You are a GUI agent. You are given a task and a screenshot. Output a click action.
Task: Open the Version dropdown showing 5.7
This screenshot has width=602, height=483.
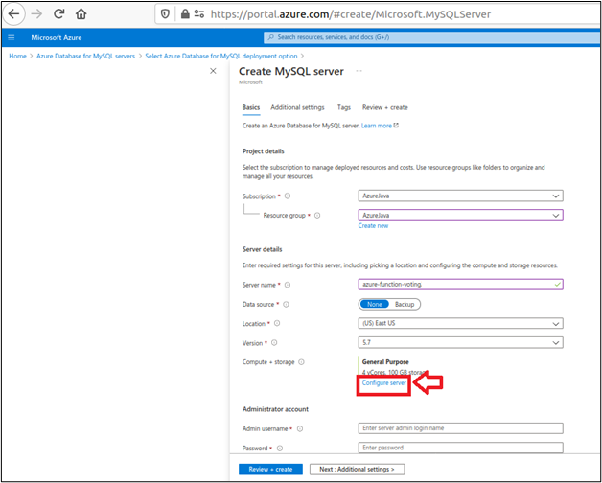[x=461, y=342]
